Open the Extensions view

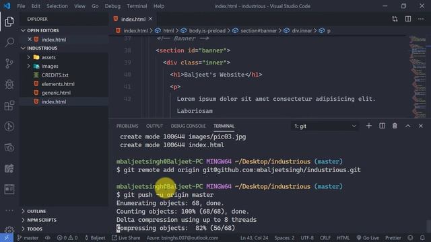(x=9, y=106)
